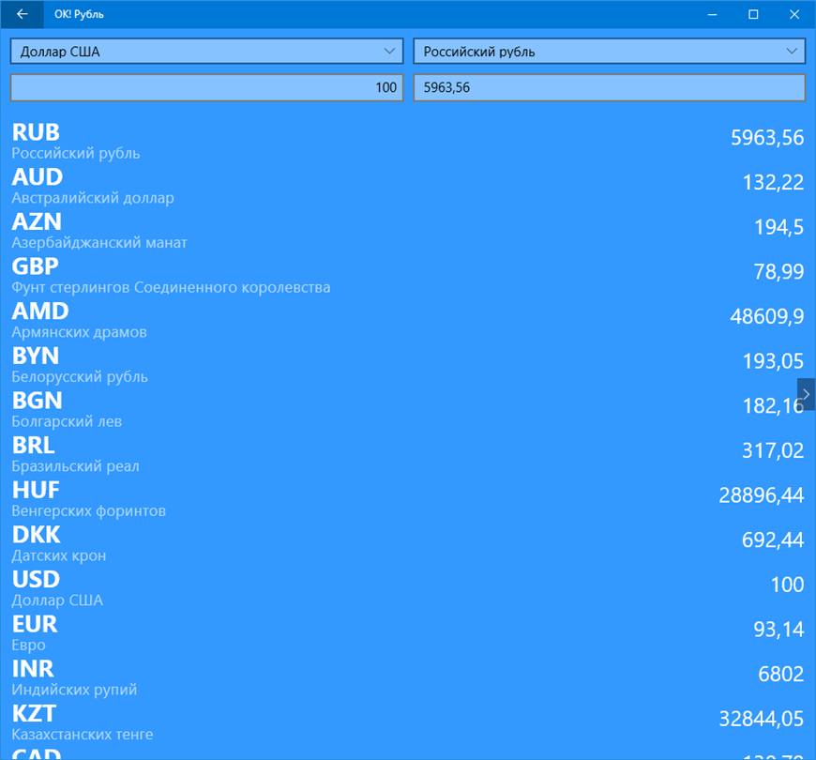Screen dimensions: 816x760
Task: Click the back arrow in title bar
Action: click(x=22, y=14)
